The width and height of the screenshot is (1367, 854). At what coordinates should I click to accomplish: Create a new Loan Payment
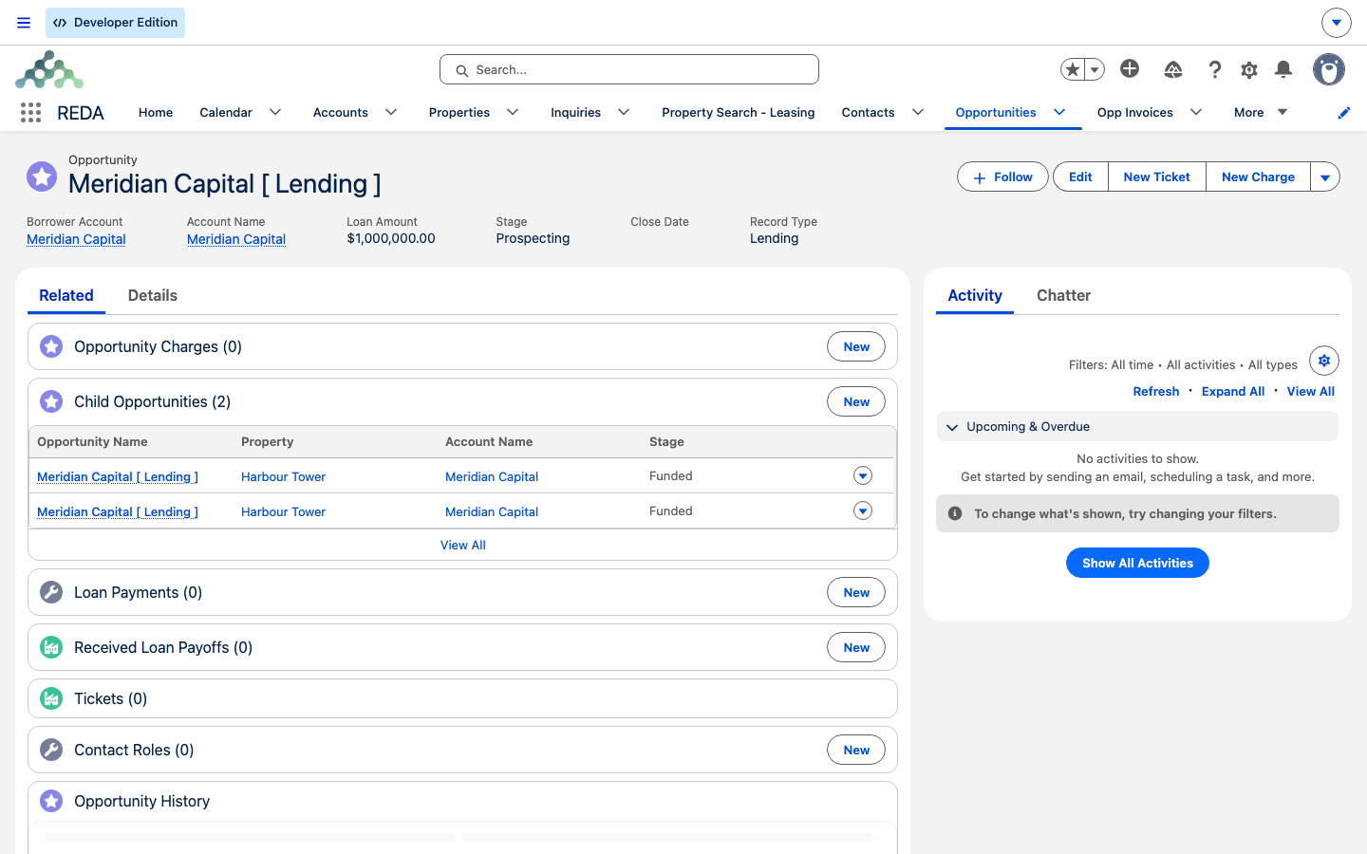856,592
